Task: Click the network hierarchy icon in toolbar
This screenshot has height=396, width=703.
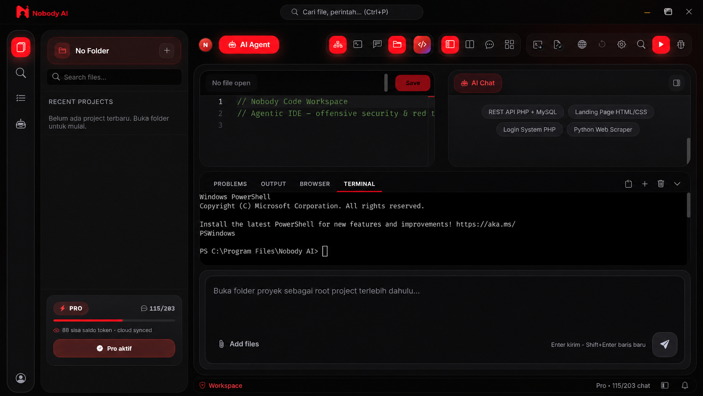Action: click(x=338, y=45)
